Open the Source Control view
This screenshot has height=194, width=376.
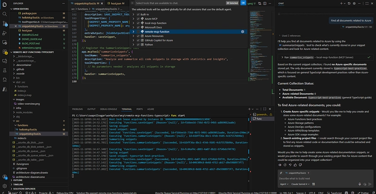[x=4, y=24]
